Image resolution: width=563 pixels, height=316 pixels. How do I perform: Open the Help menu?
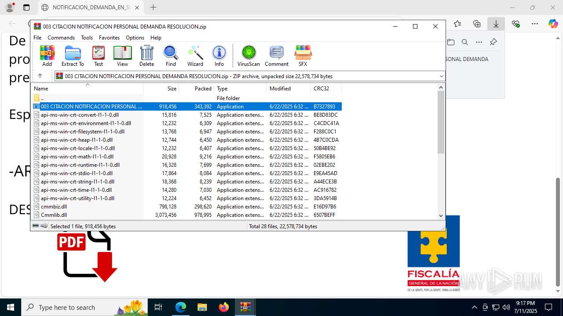(x=156, y=38)
